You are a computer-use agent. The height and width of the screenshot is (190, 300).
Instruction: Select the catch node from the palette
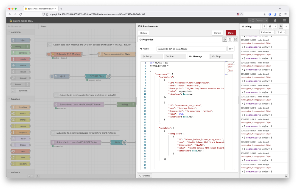21,59
